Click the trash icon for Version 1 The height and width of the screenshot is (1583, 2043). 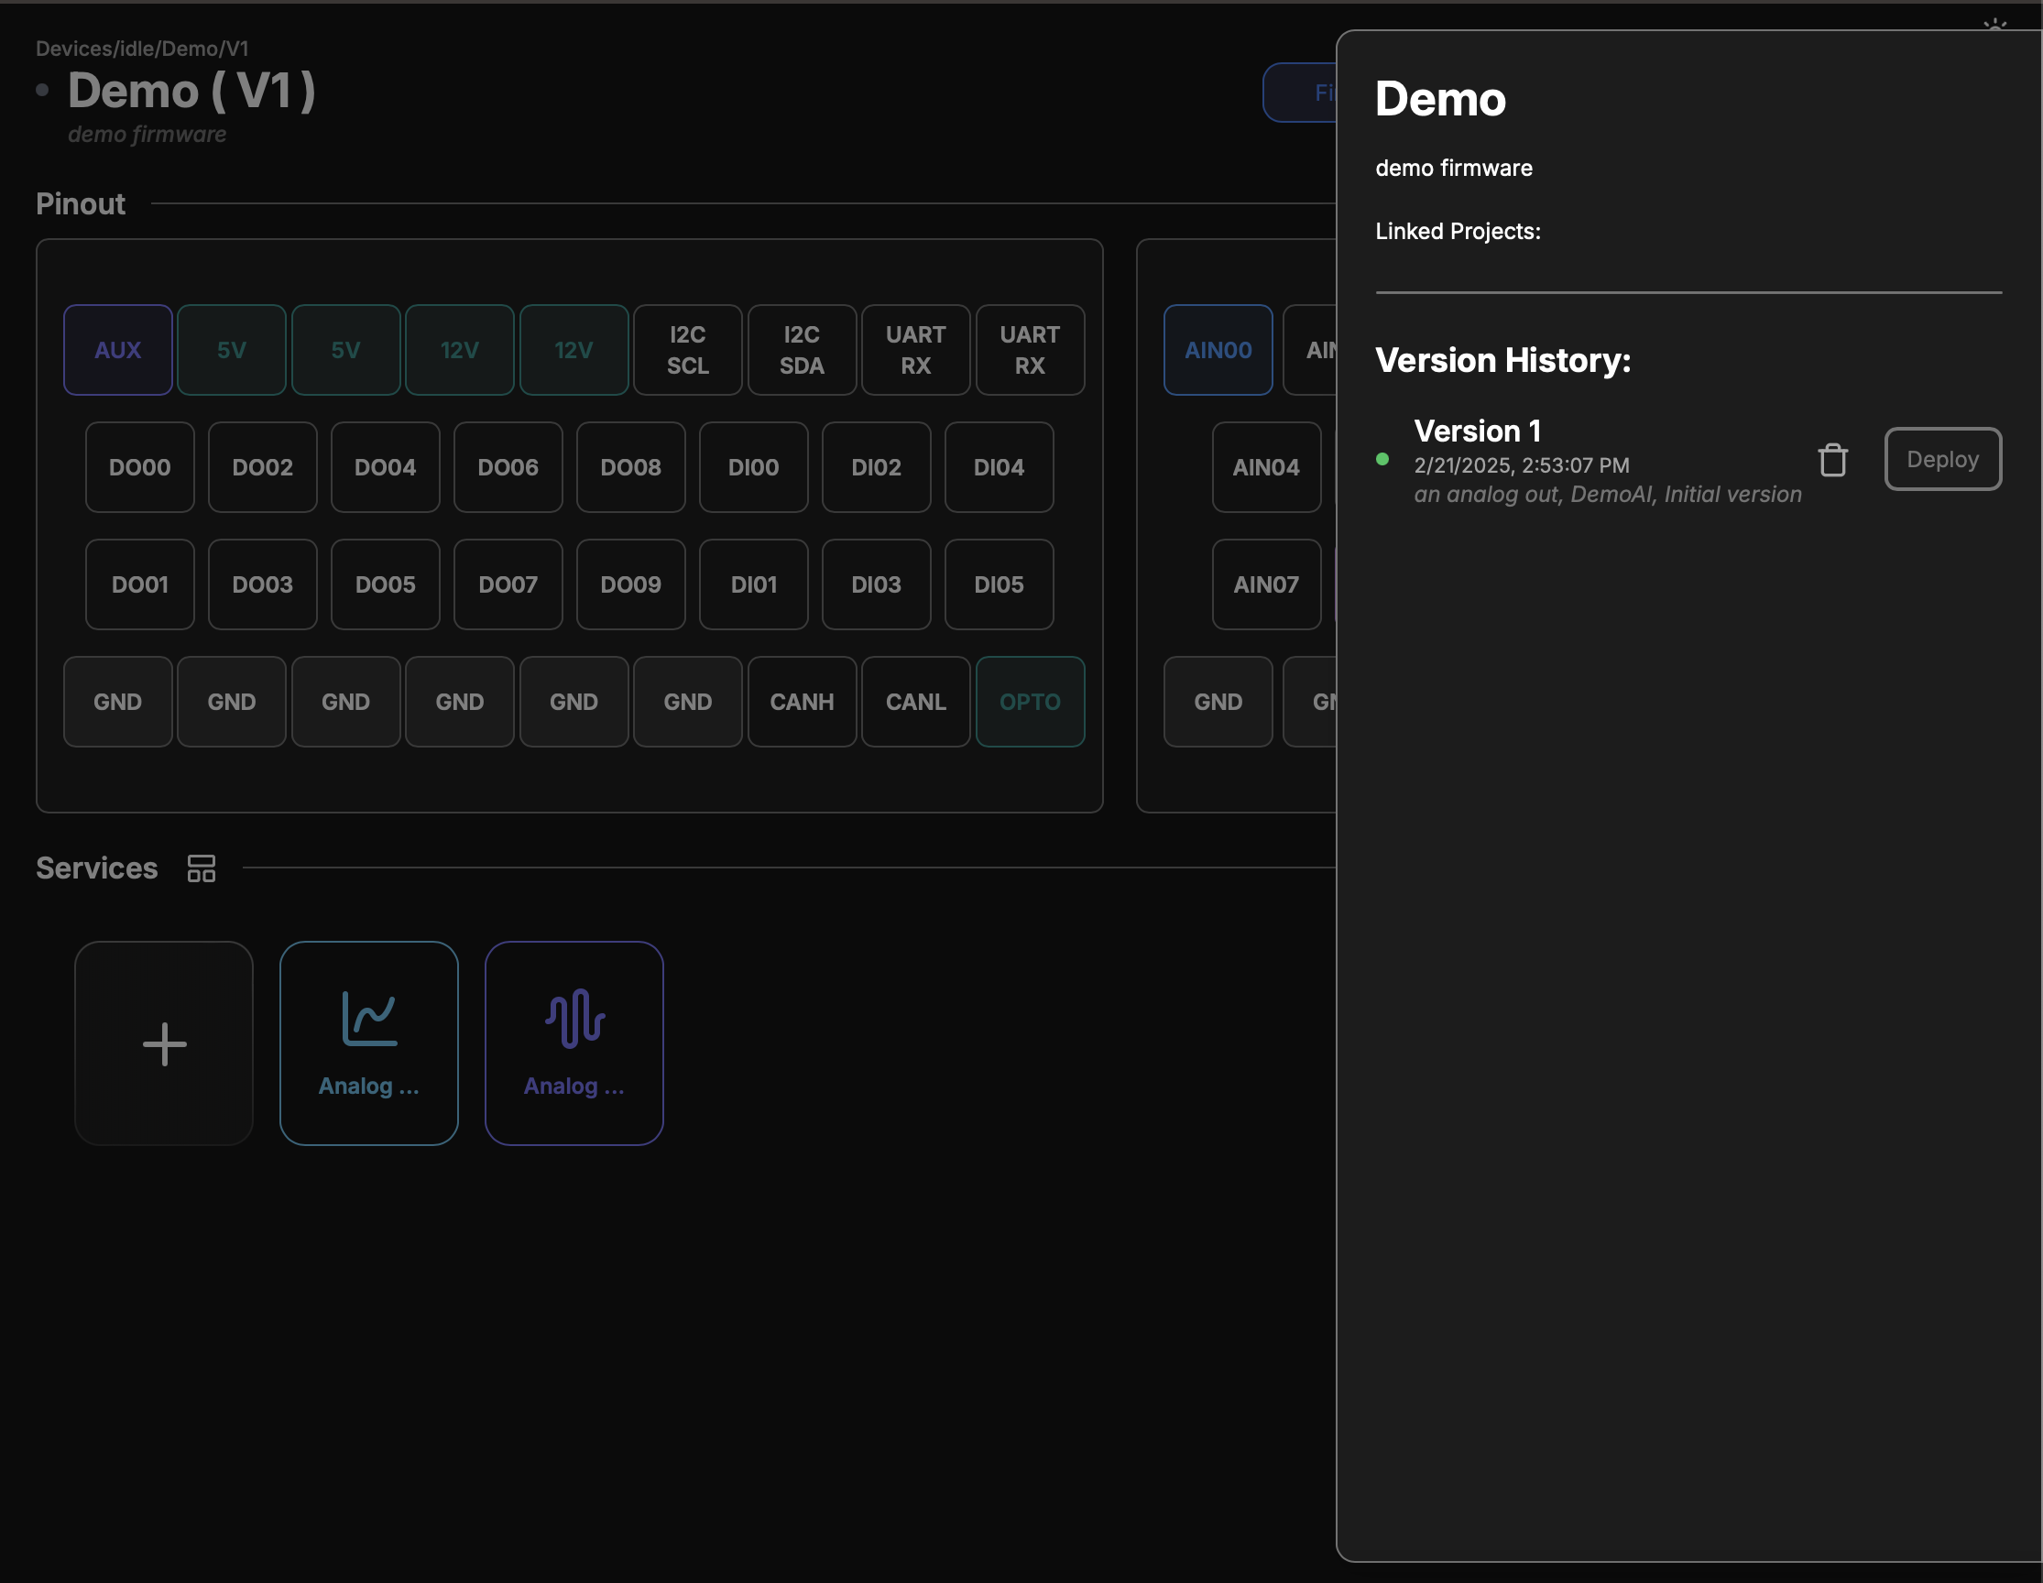click(1831, 459)
